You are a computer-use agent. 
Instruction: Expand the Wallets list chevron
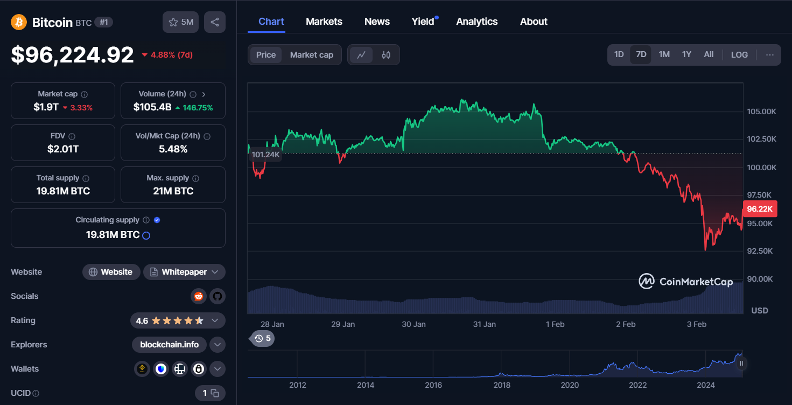pyautogui.click(x=218, y=369)
